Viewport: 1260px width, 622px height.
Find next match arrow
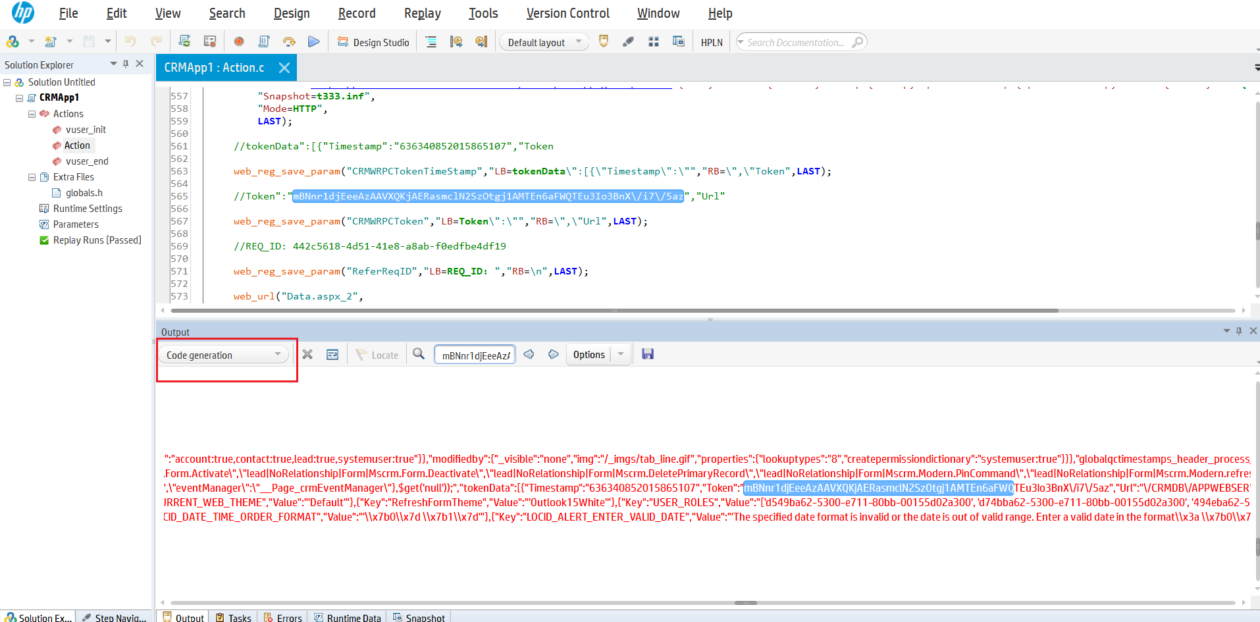coord(554,354)
